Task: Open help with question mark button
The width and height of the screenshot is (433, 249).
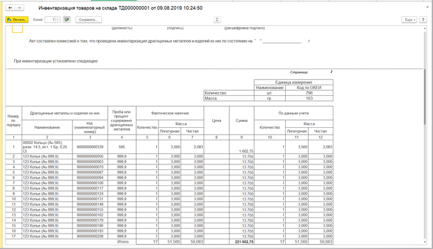Action: 423,20
